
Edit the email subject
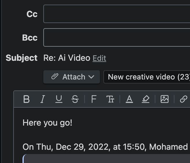click(99, 58)
